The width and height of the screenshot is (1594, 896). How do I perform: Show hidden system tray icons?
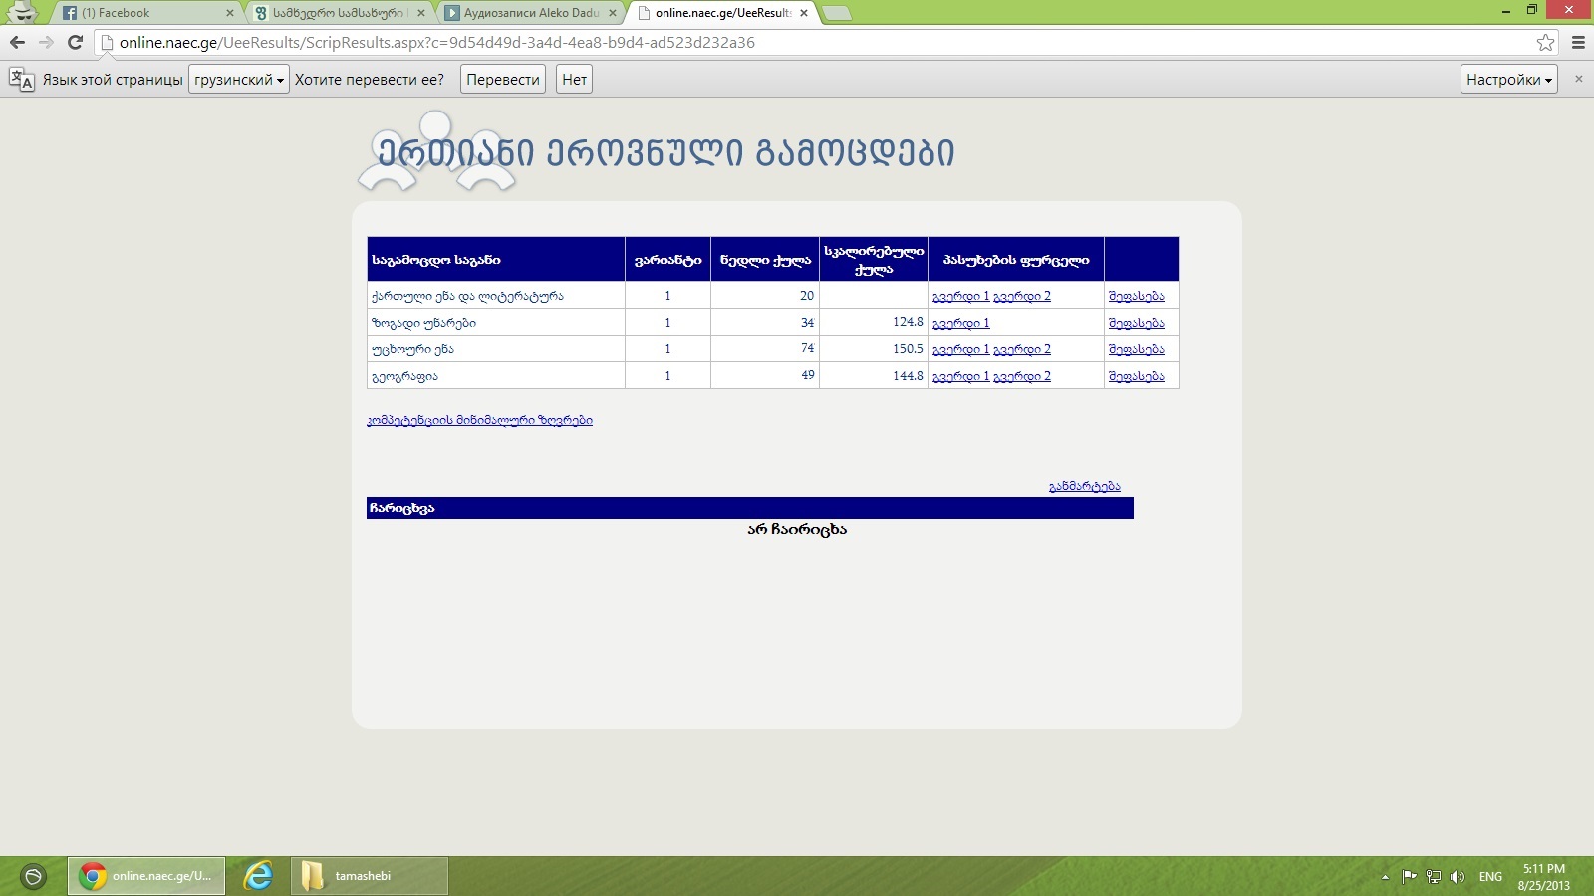tap(1385, 877)
